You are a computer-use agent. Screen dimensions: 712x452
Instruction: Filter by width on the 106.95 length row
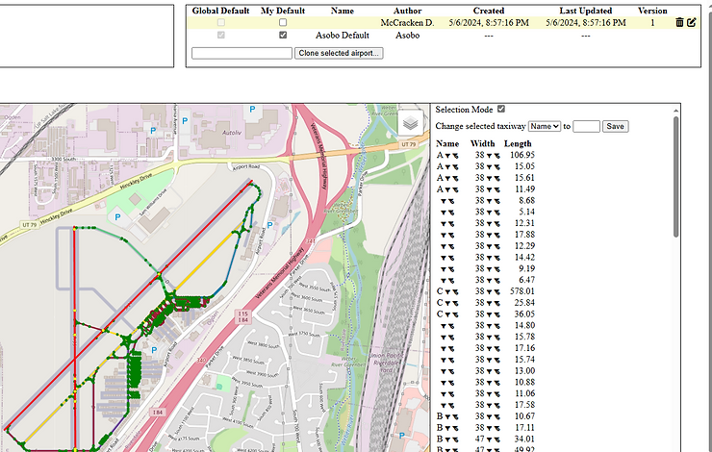tap(490, 156)
